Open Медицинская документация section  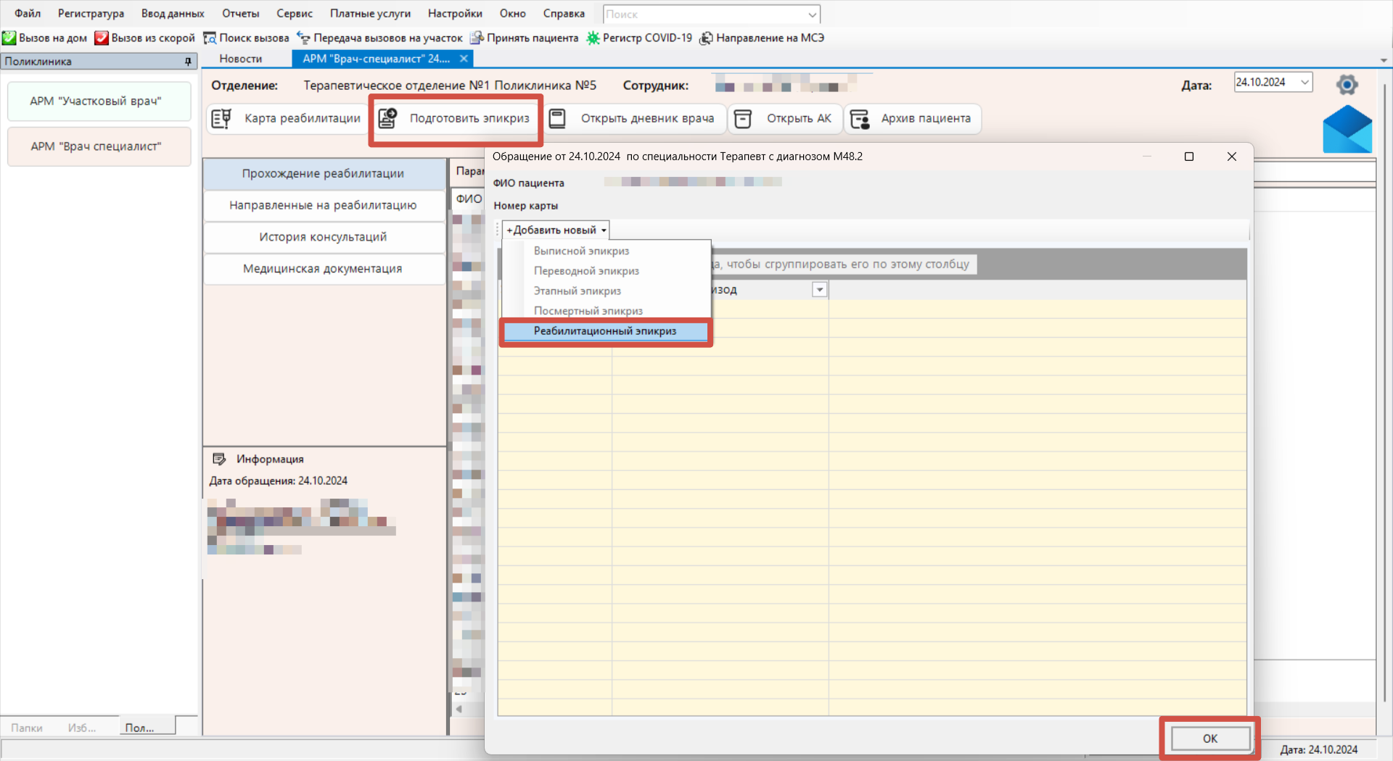click(x=324, y=269)
